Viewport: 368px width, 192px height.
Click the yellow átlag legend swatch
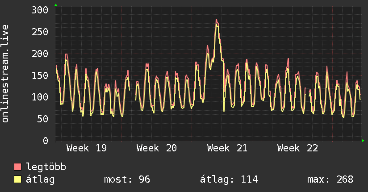17,179
